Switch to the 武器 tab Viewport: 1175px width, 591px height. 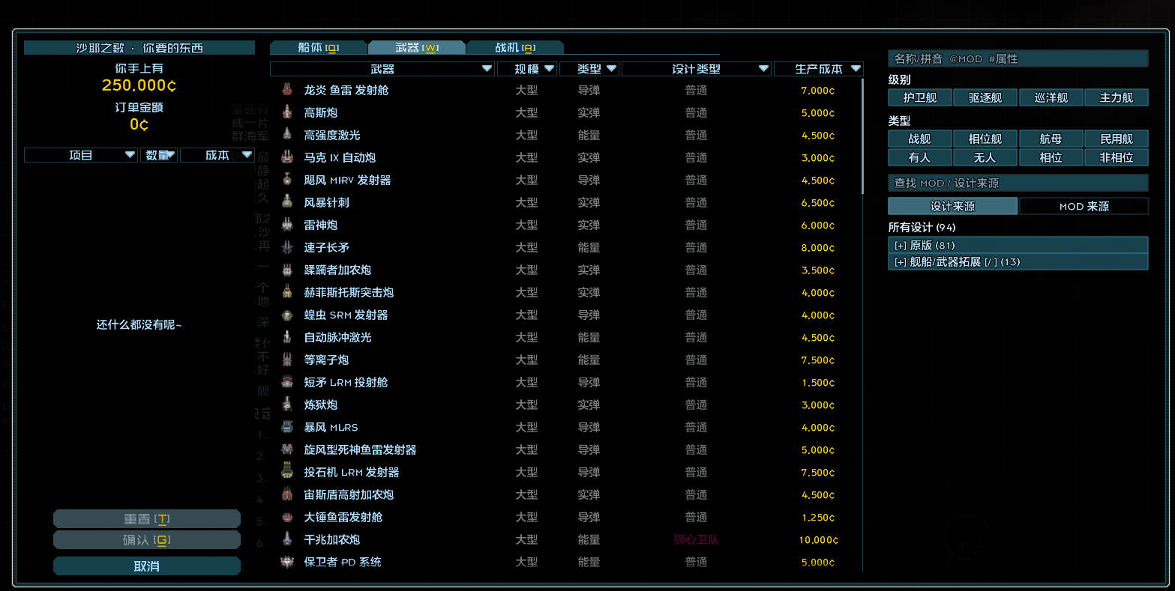click(x=417, y=47)
